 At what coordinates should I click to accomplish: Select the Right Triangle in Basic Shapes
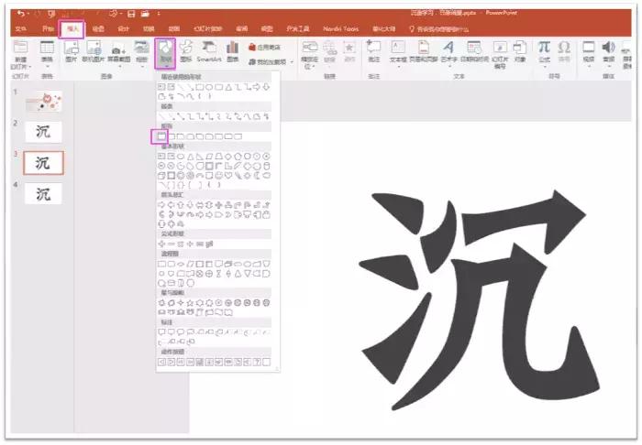(x=200, y=156)
